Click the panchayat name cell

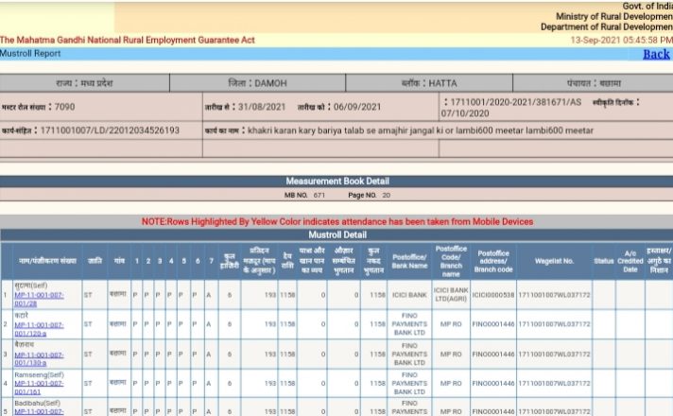point(594,83)
